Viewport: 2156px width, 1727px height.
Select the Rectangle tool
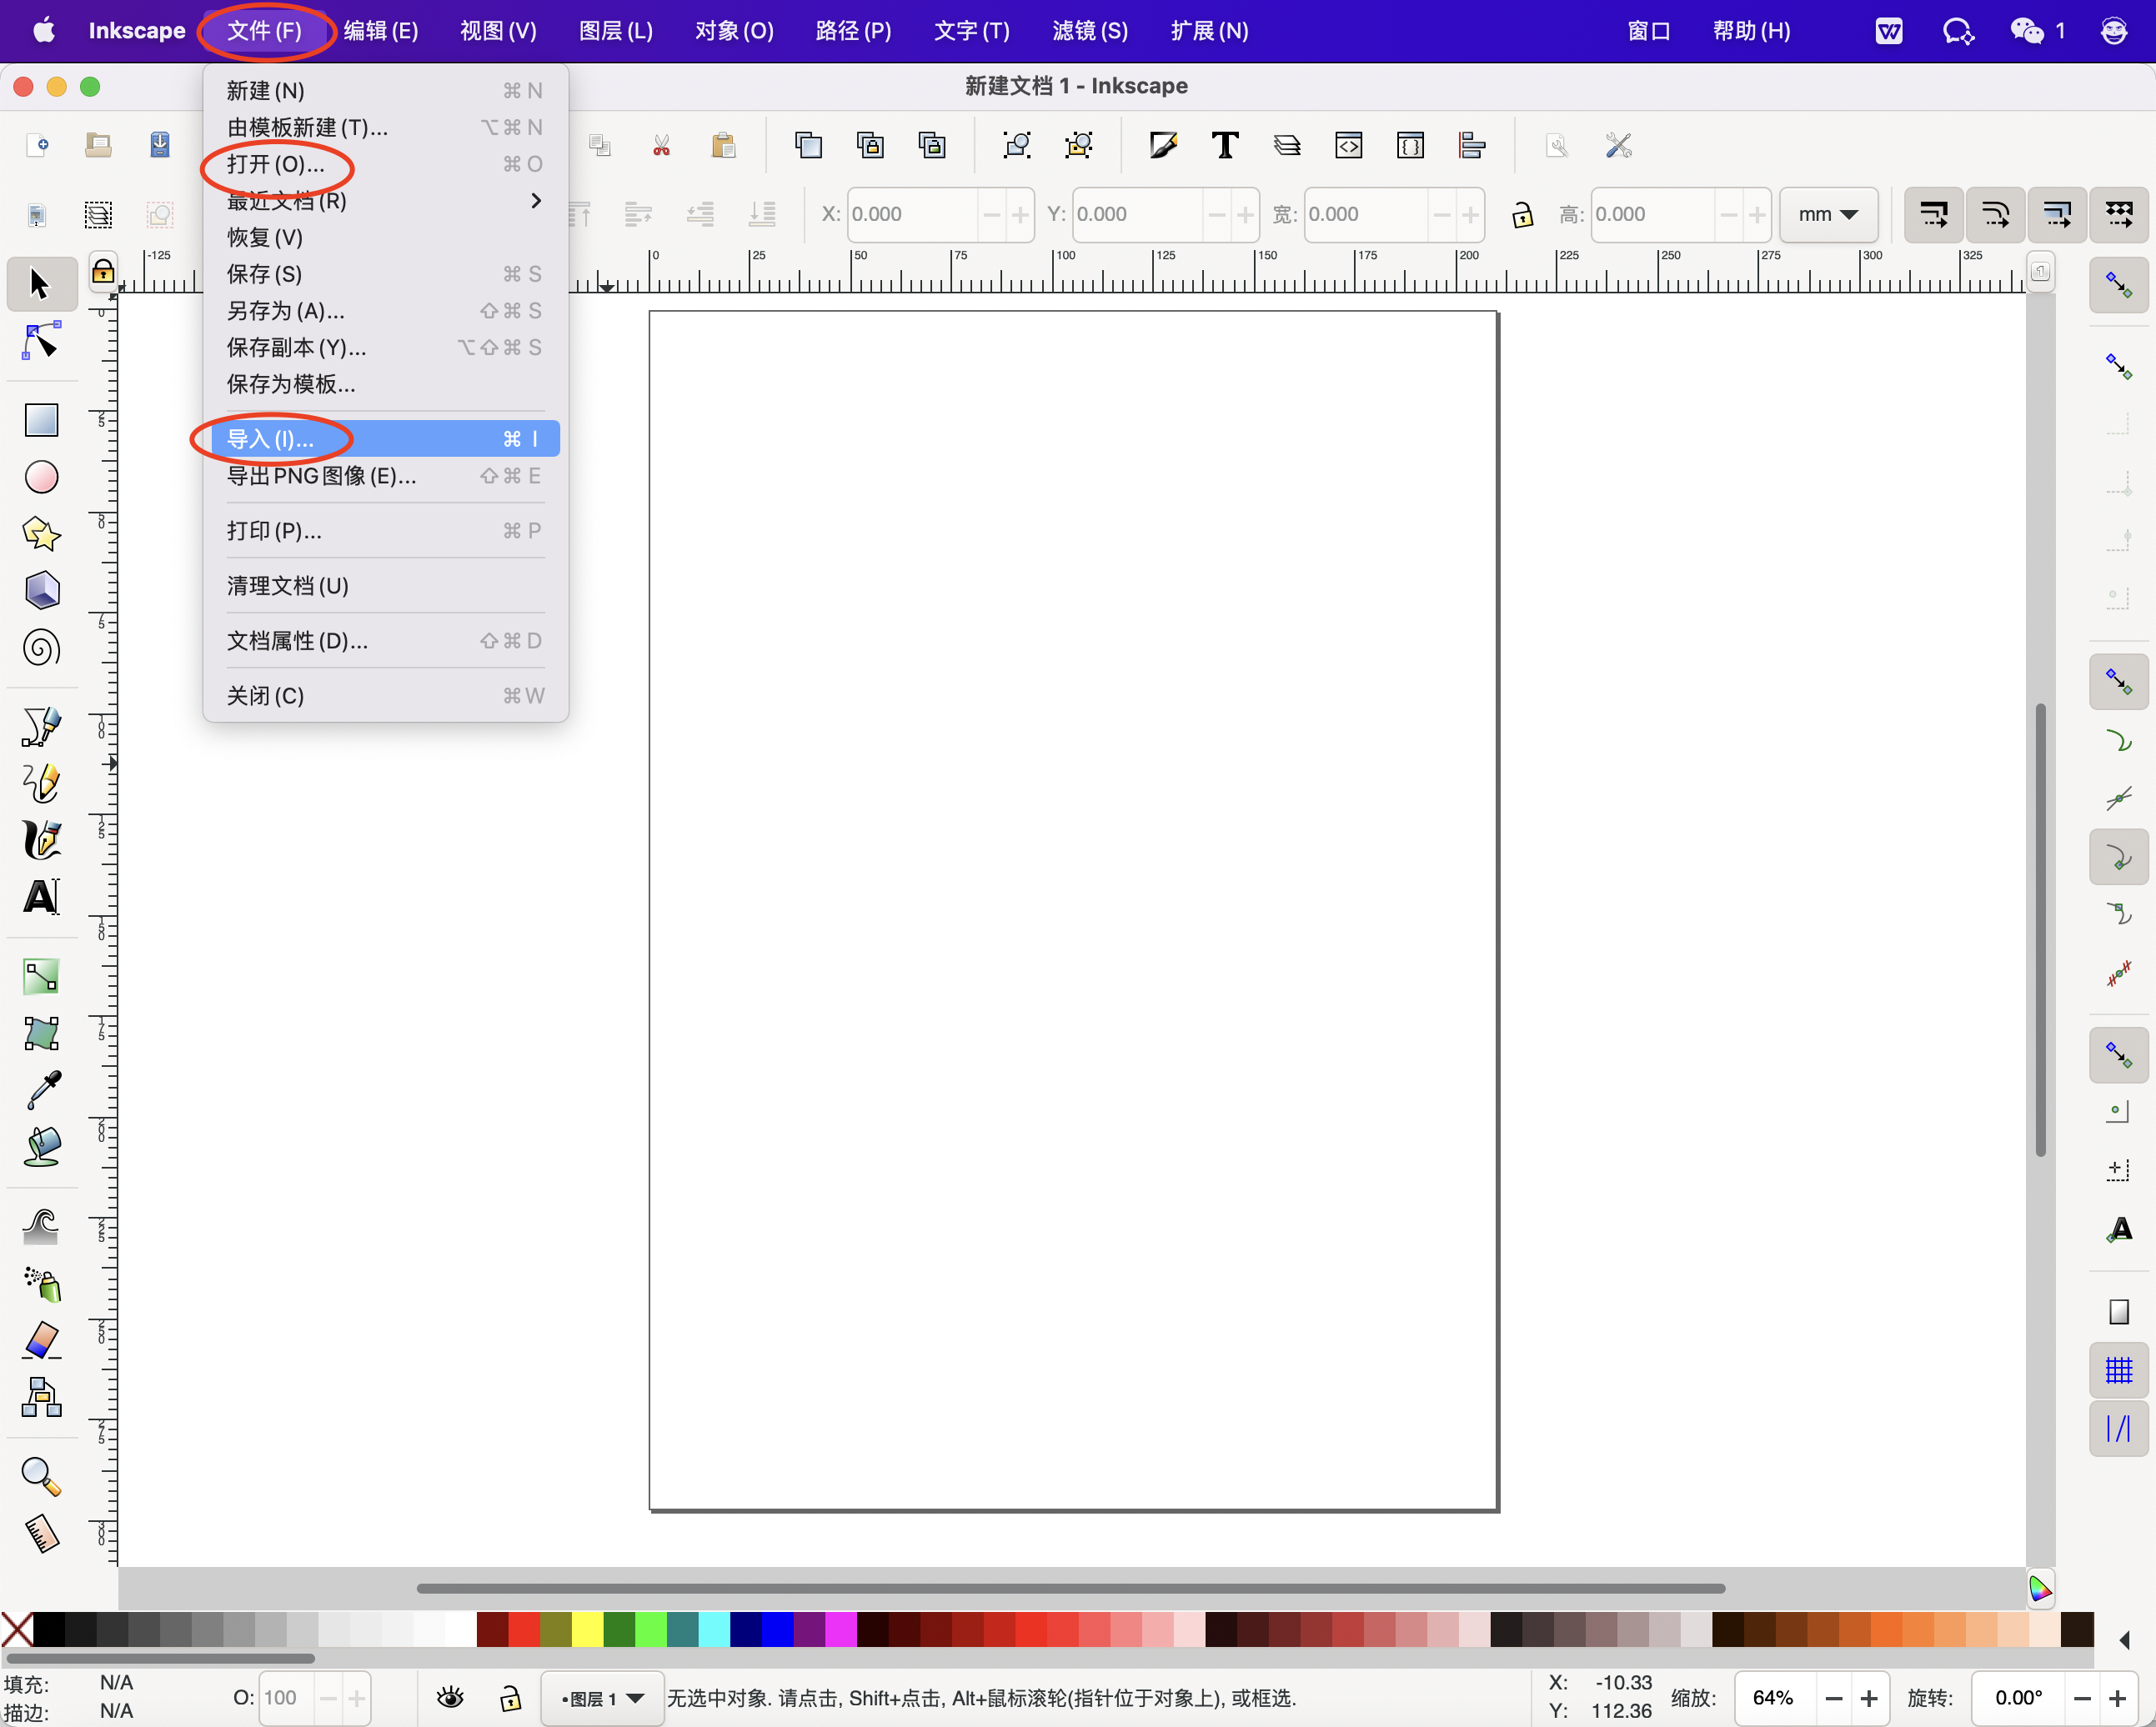click(x=41, y=419)
